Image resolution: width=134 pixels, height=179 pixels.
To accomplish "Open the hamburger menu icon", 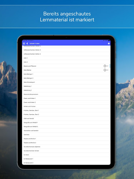I will pyautogui.click(x=24, y=44).
